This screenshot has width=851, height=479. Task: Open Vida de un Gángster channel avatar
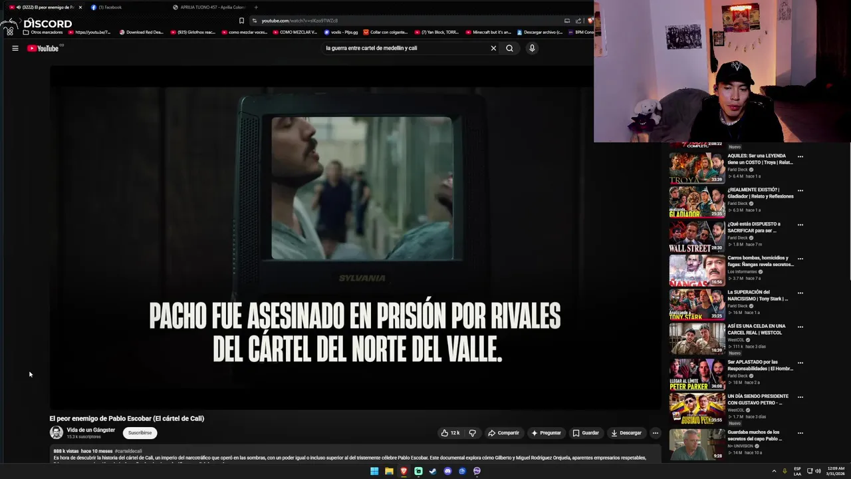click(x=57, y=432)
